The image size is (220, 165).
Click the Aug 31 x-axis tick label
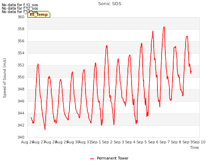click(85, 142)
